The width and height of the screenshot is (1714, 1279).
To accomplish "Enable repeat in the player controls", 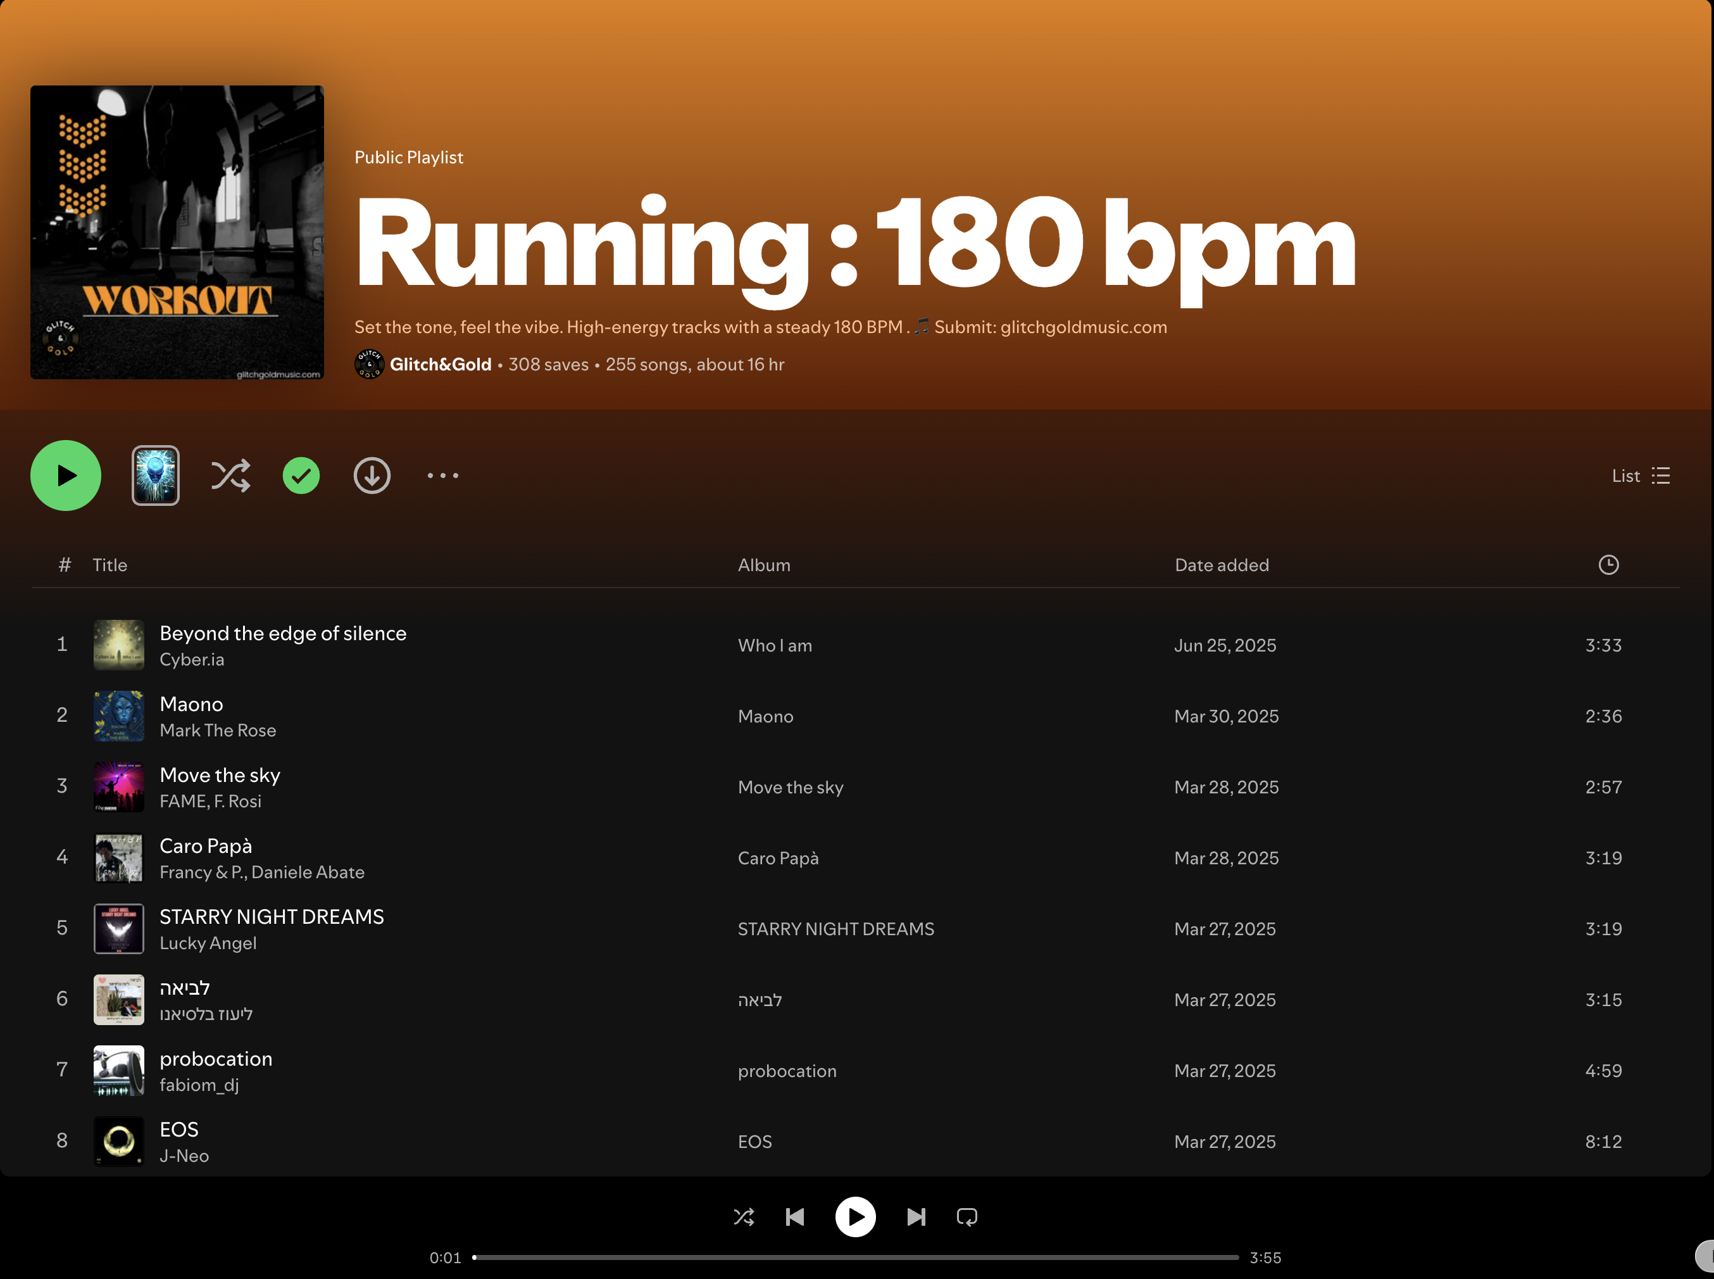I will pos(966,1217).
